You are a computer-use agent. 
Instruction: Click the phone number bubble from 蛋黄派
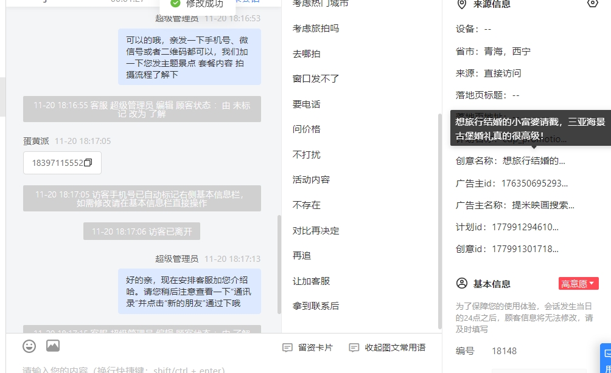(x=62, y=163)
